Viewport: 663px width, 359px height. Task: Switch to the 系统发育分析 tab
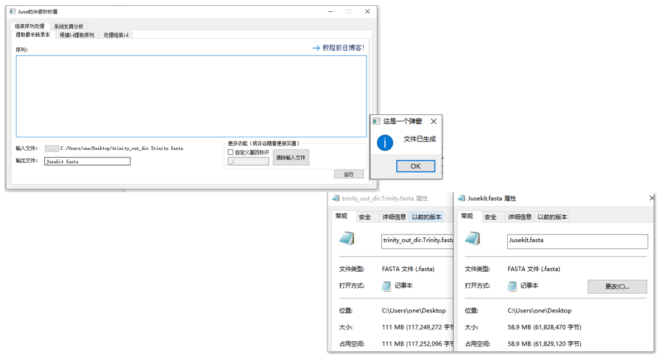[68, 27]
